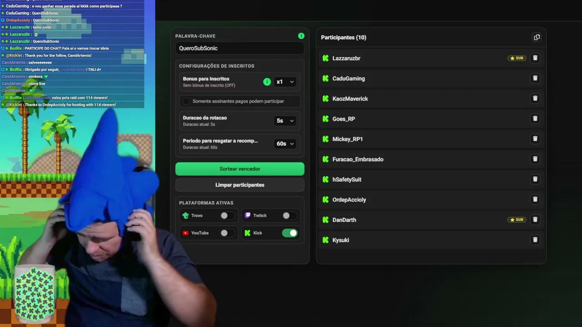Click the Kick logo beside CaduGaming
Image resolution: width=582 pixels, height=327 pixels.
pyautogui.click(x=326, y=78)
